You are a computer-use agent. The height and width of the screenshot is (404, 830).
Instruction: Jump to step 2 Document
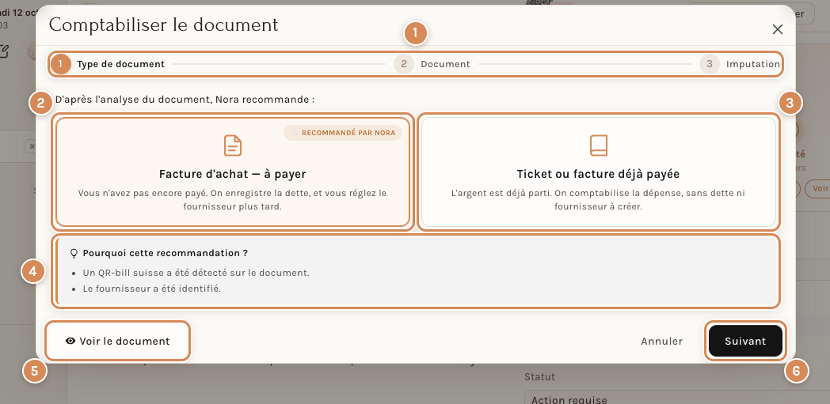[432, 64]
